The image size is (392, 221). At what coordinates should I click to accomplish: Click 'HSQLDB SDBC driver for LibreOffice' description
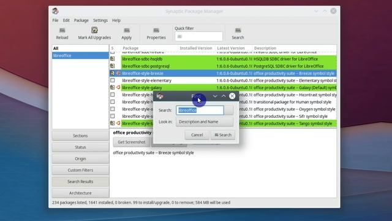tap(286, 59)
